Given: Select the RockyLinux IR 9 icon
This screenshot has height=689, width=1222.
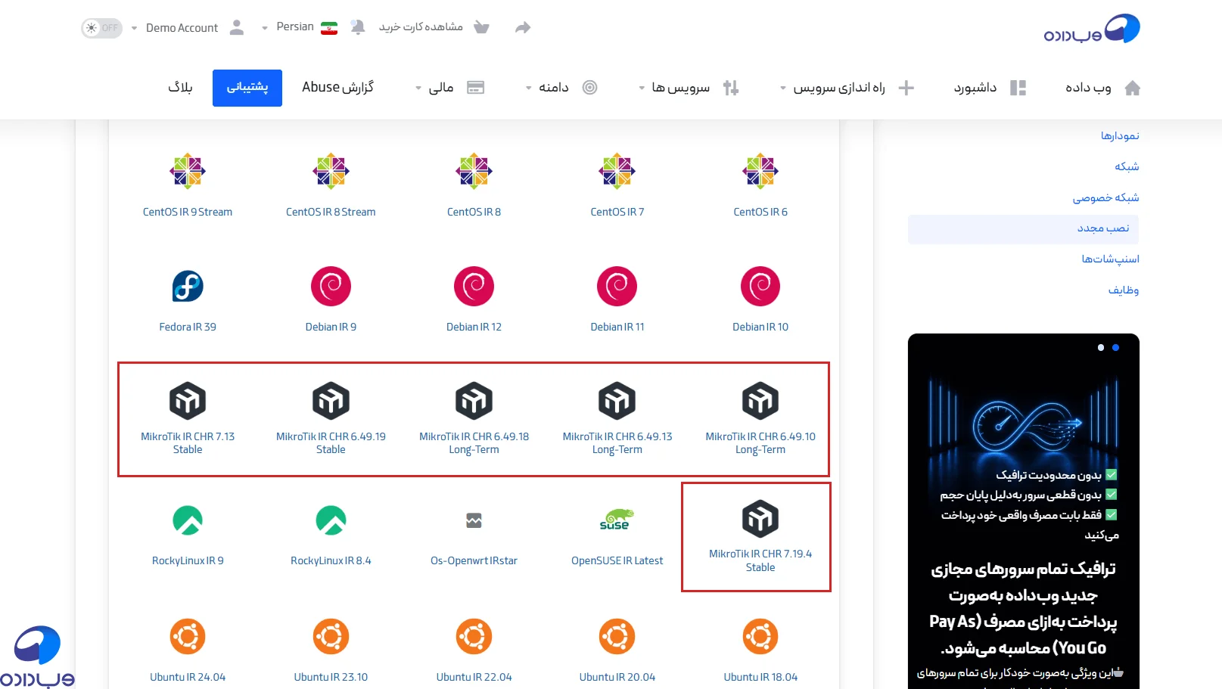Looking at the screenshot, I should point(188,520).
